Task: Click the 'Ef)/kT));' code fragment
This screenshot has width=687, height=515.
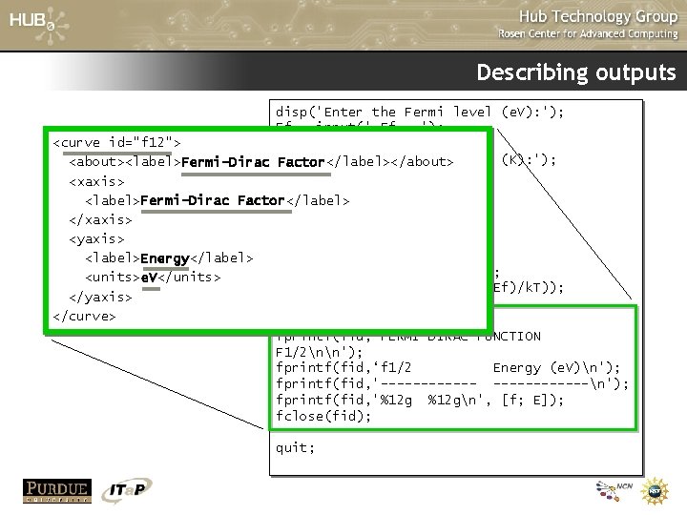Action: [529, 288]
